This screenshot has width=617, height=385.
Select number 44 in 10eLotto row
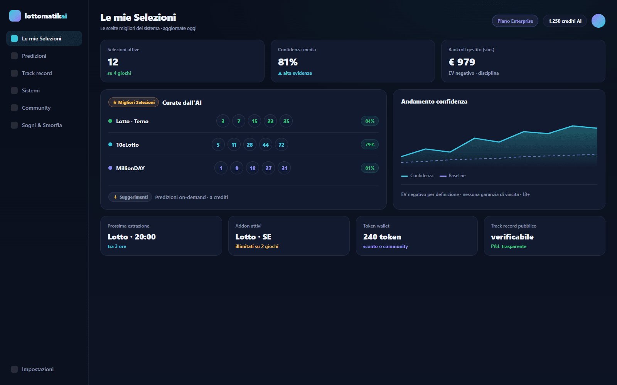point(266,145)
